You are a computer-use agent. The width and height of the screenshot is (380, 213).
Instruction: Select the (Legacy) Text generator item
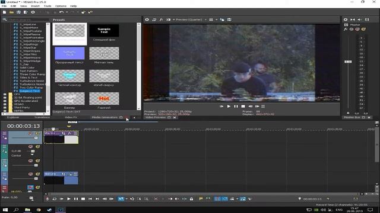tap(30, 91)
